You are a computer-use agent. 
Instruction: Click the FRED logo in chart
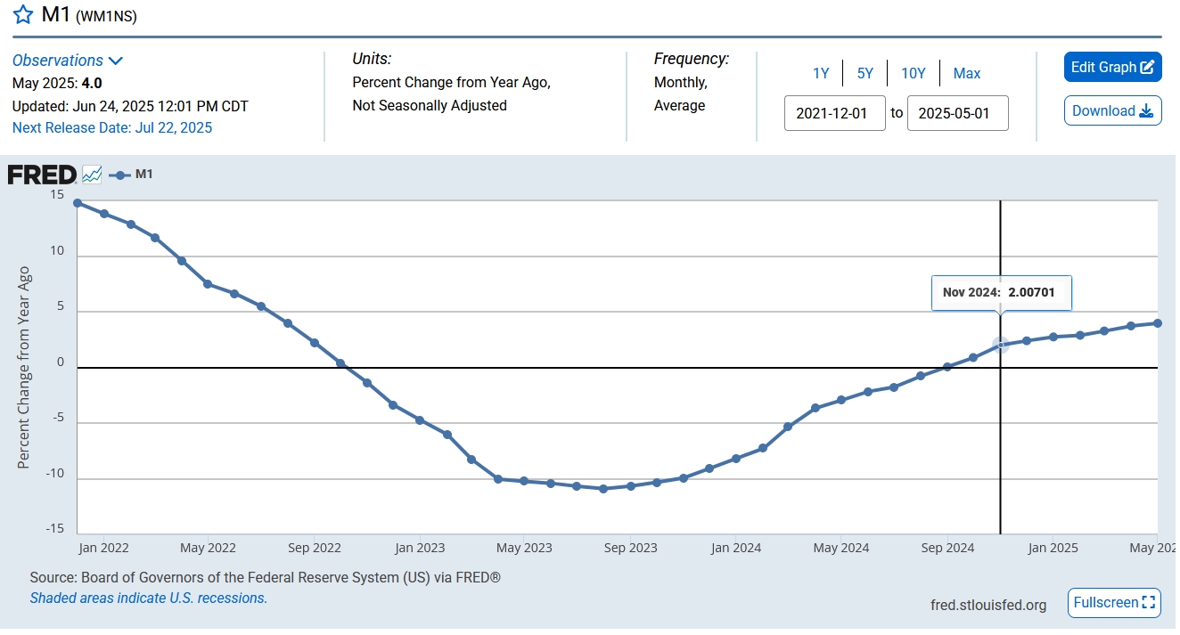point(42,175)
